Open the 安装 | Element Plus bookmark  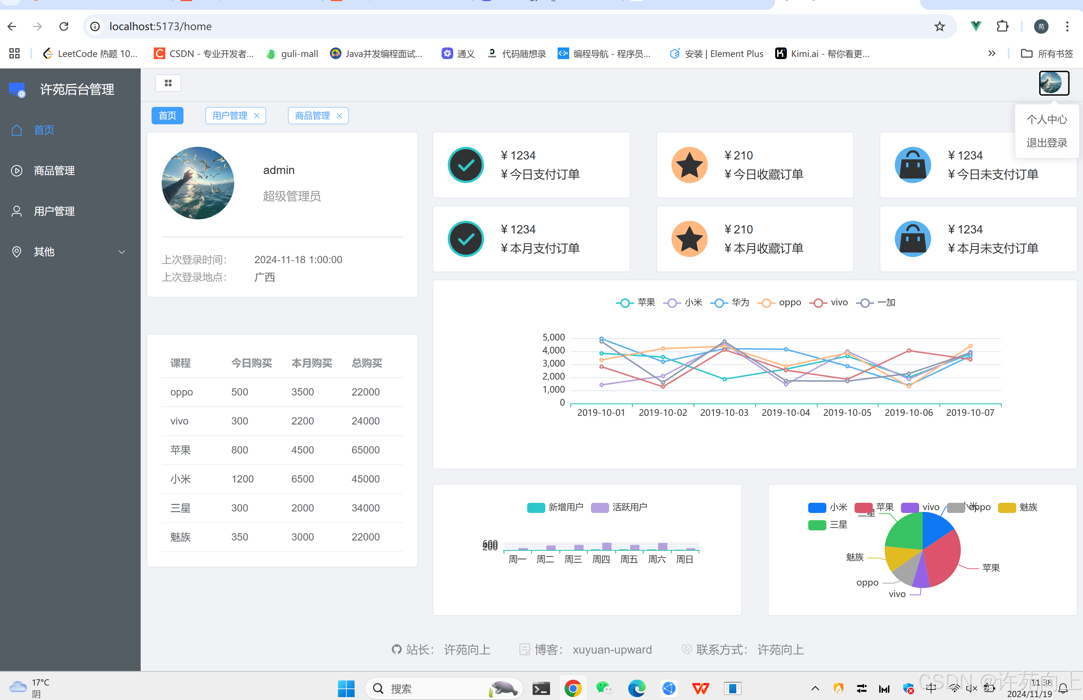coord(716,54)
